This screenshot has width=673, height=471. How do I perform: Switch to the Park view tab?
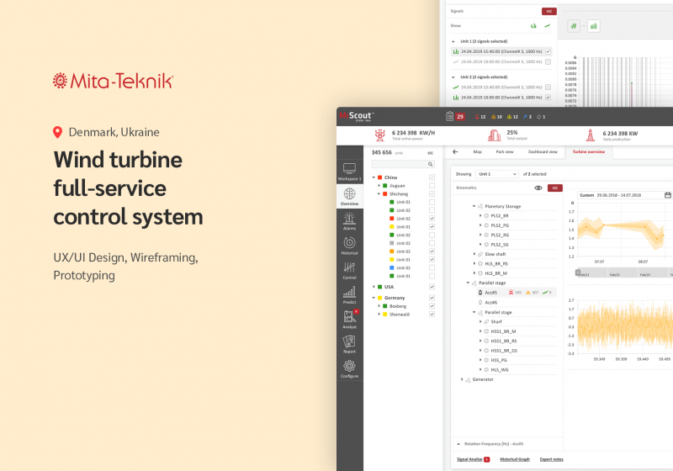pos(505,152)
